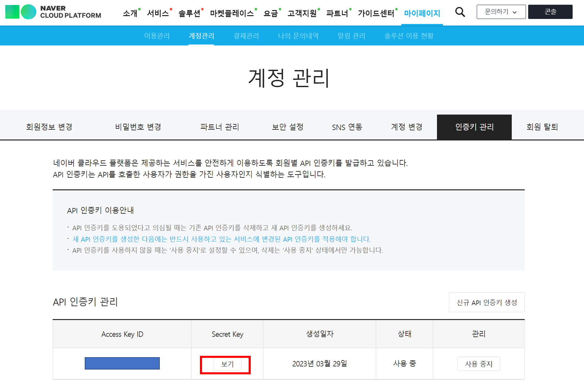Switch to 보안 설정 tab

[x=287, y=127]
